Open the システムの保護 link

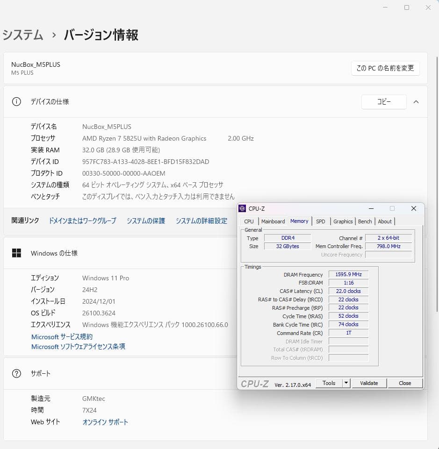[x=145, y=221]
